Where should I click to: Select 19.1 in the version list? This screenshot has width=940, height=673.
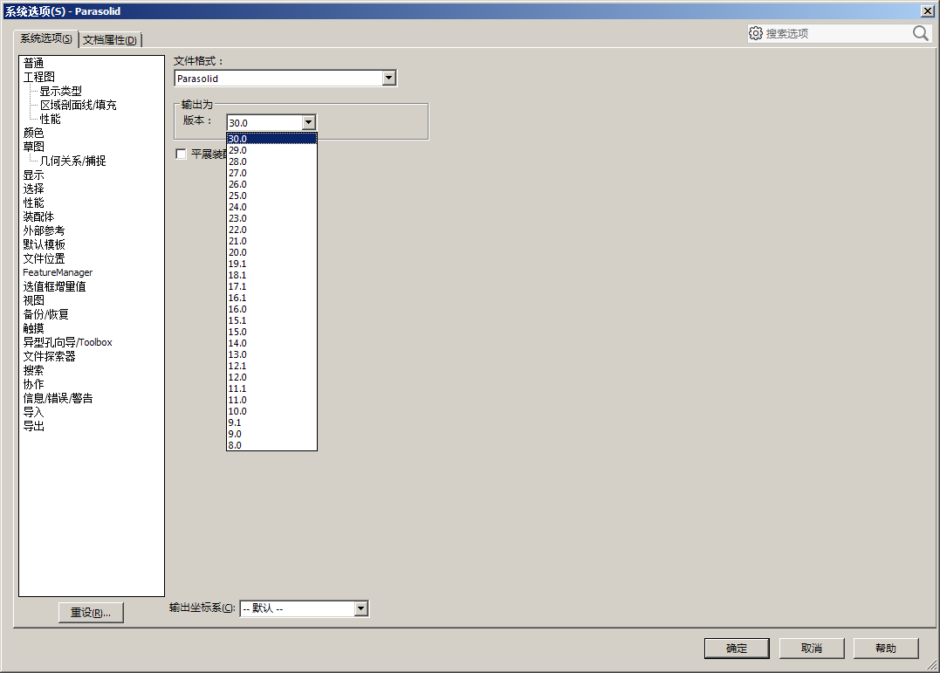click(x=271, y=264)
